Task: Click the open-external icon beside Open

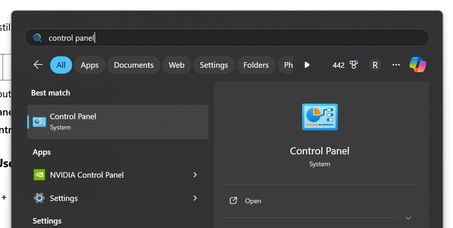Action: coord(233,201)
